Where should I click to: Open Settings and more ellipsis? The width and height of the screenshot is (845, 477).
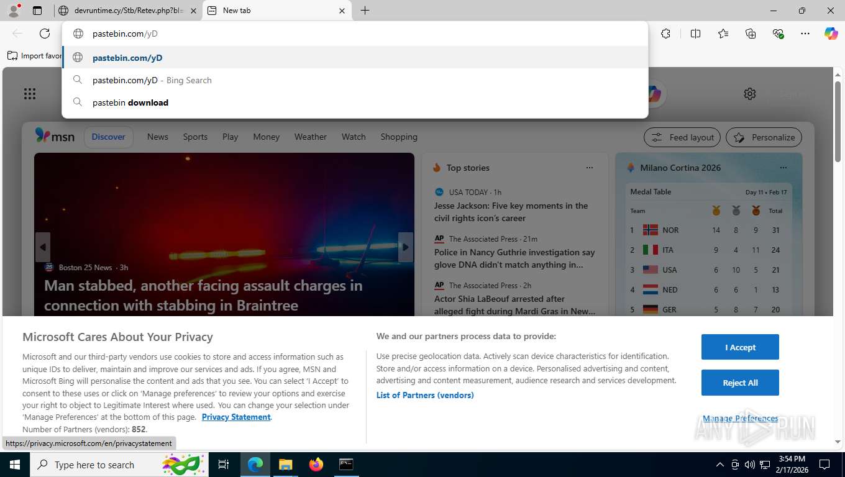(805, 34)
